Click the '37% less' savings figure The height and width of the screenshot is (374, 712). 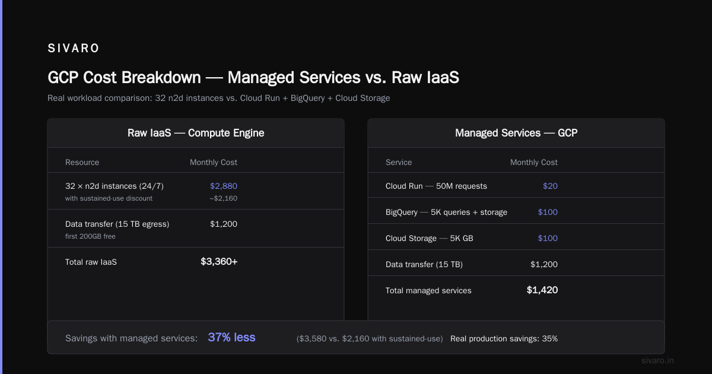click(231, 337)
